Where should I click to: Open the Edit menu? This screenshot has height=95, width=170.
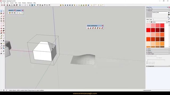[4, 3]
